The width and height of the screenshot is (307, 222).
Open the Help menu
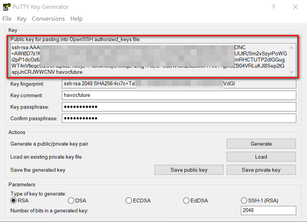(x=76, y=19)
